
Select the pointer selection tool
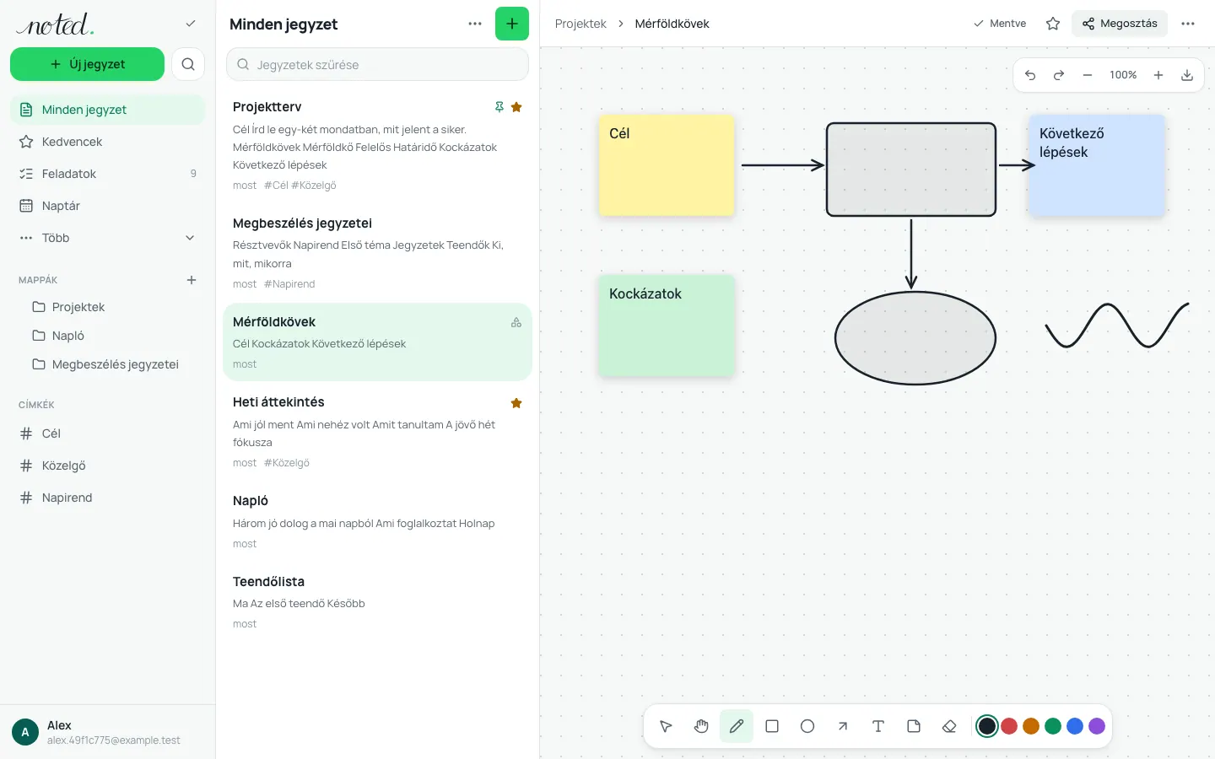pyautogui.click(x=666, y=726)
